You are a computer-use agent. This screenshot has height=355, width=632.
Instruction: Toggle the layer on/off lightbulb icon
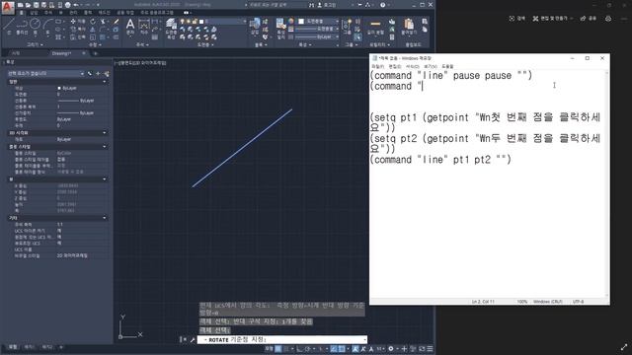click(x=182, y=21)
